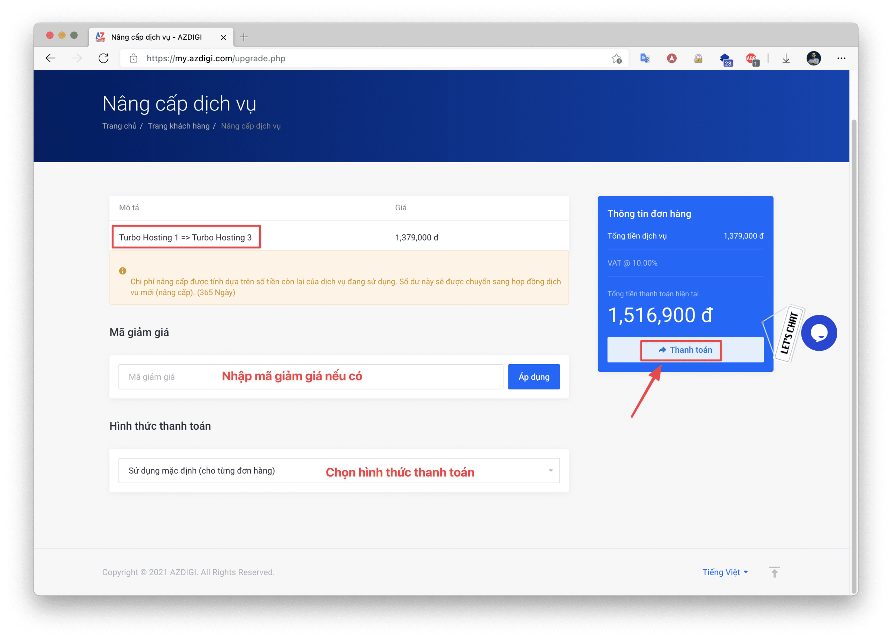Viewport: 892px width, 640px height.
Task: Open the translate extension icon
Action: (645, 58)
